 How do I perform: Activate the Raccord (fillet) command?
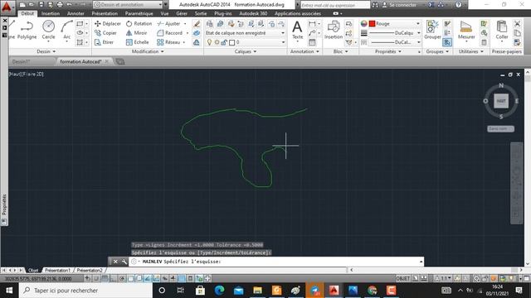coord(170,33)
